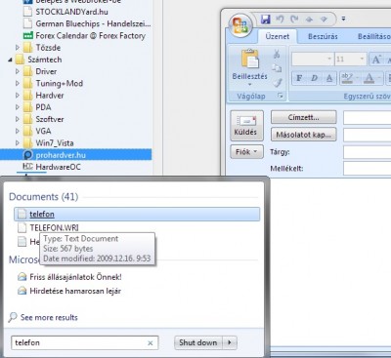The height and width of the screenshot is (358, 391).
Task: Click the HardwareOC favicon
Action: click(27, 167)
